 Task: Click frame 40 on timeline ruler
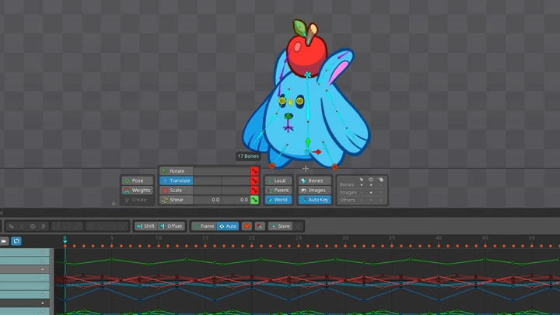click(439, 238)
